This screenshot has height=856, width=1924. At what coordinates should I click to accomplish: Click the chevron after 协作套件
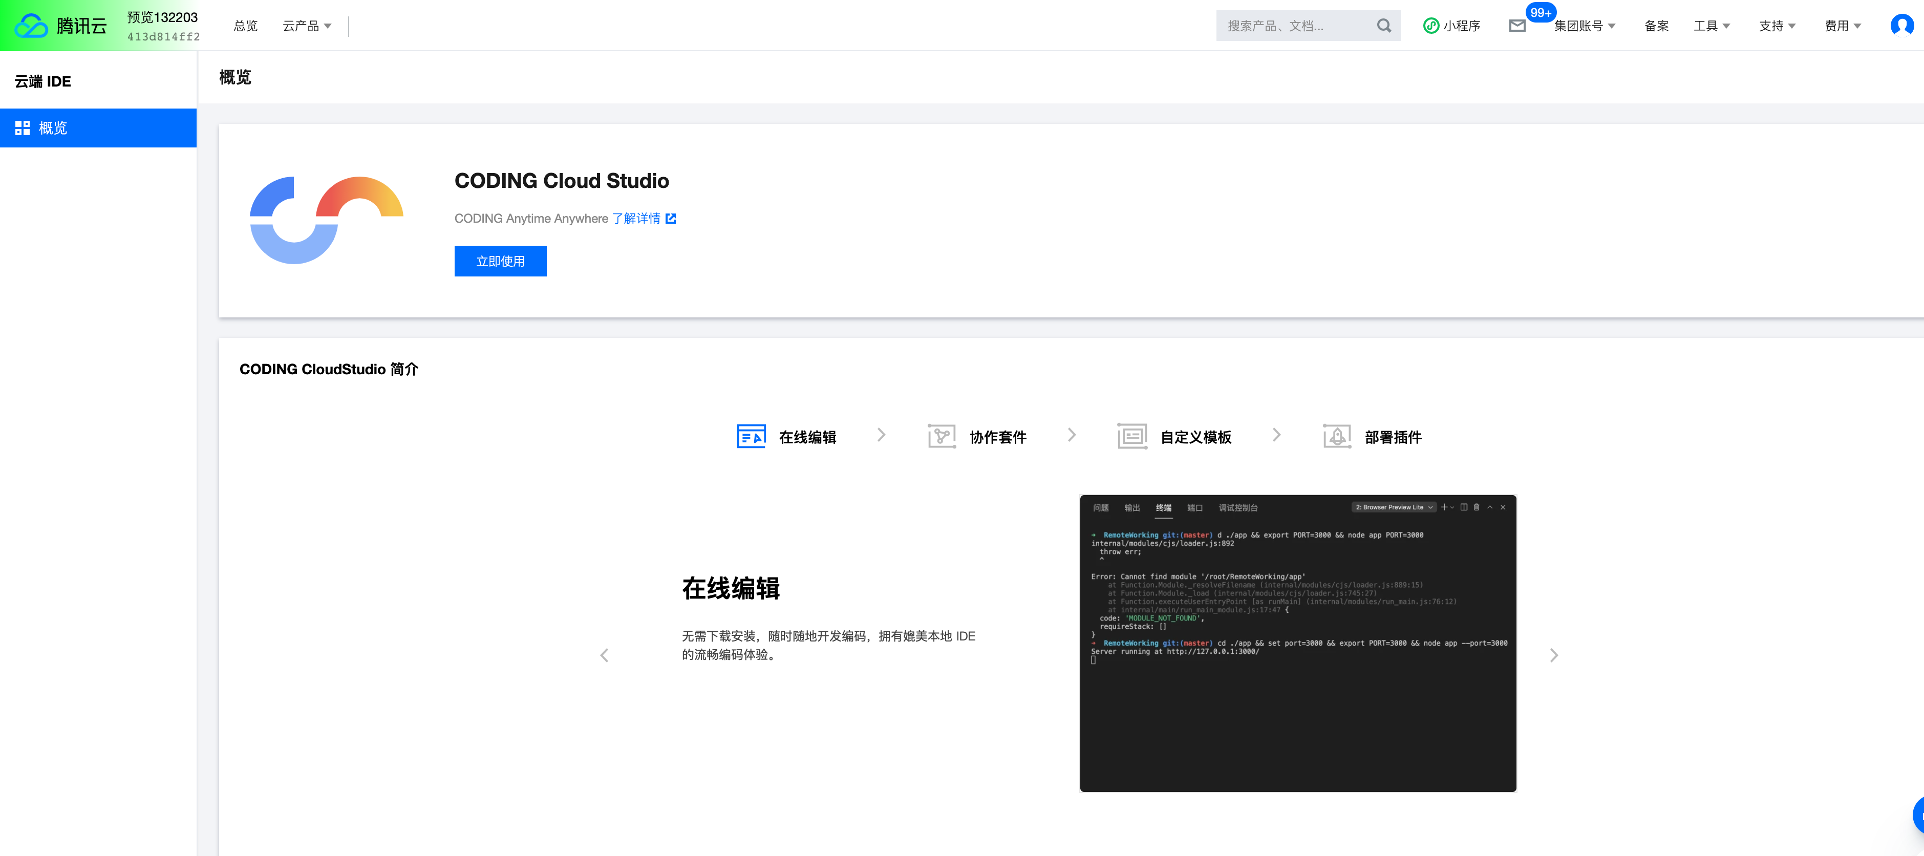pyautogui.click(x=1072, y=435)
